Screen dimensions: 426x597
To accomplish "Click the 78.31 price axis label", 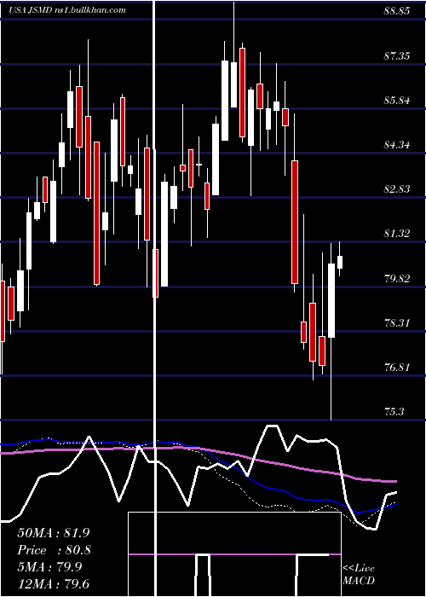I will click(x=397, y=323).
